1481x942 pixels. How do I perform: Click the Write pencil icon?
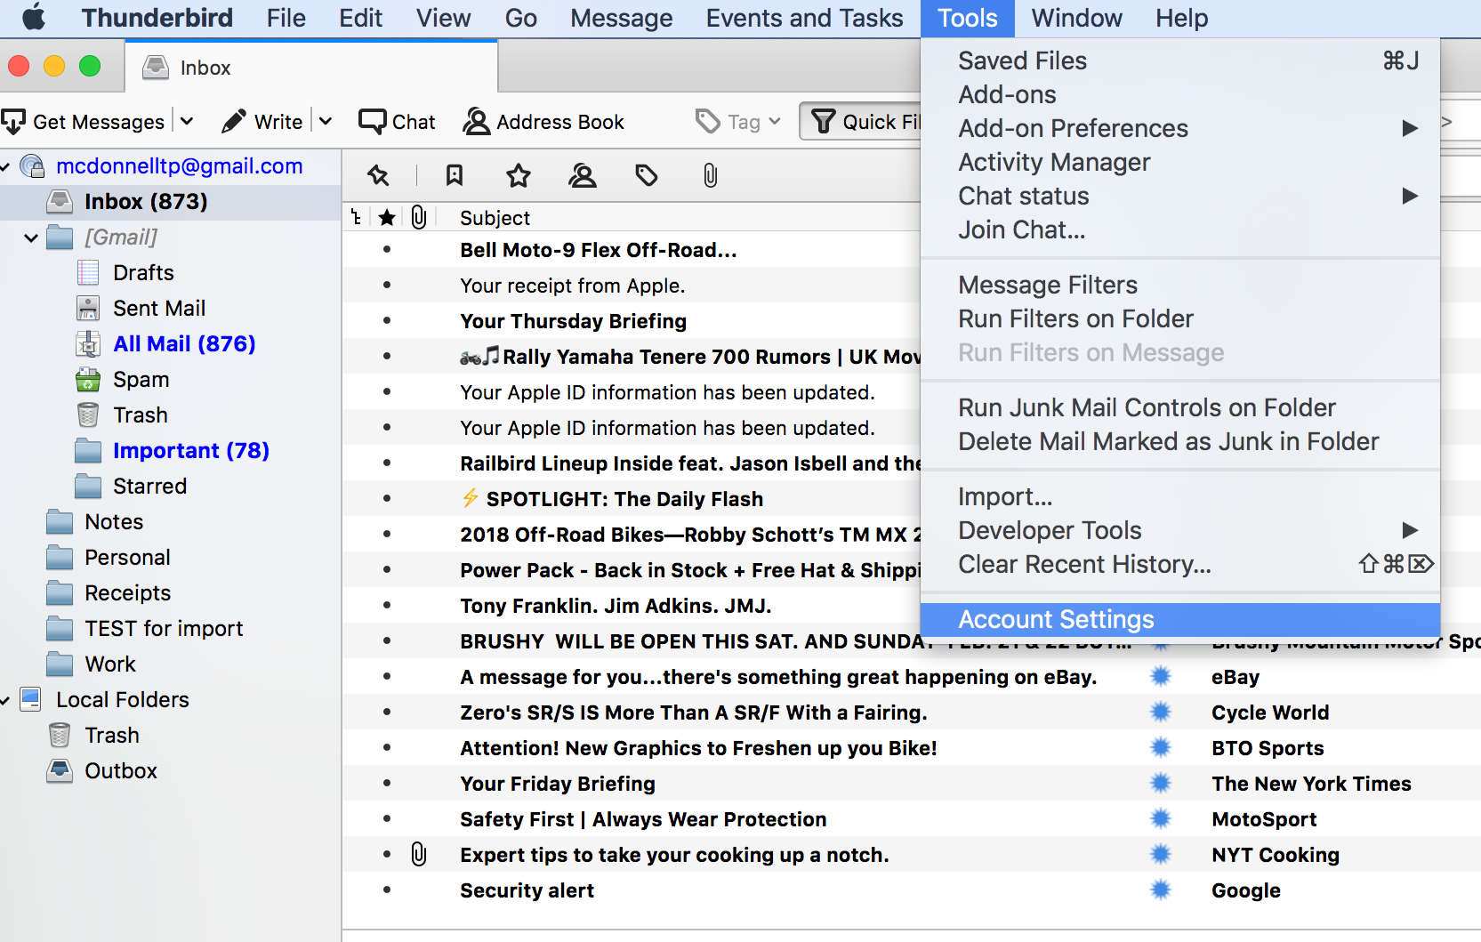click(234, 122)
